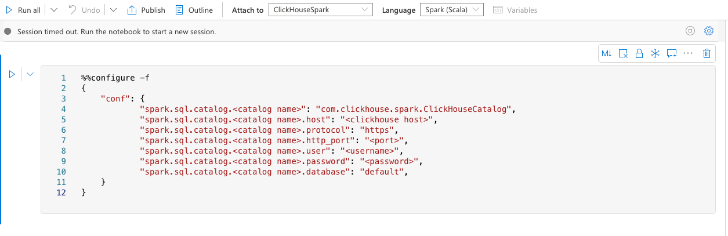Freeze the cell with the snowflake icon
Screen dimensions: 728x236
[655, 53]
